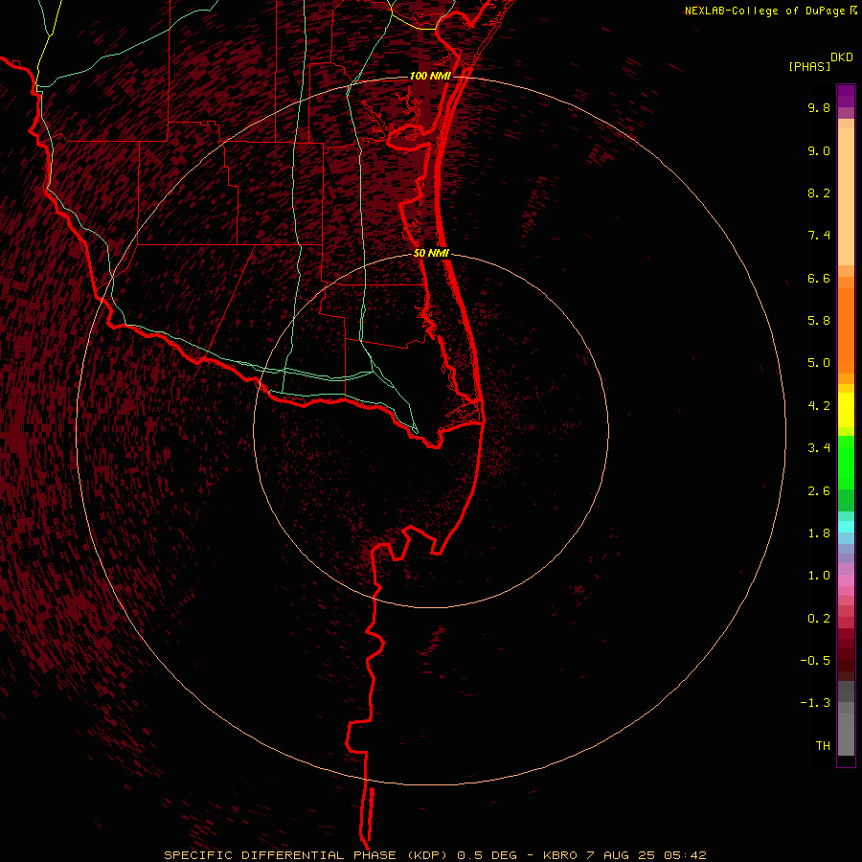Click the 100 NMI range ring label
Image resolution: width=862 pixels, height=862 pixels.
pos(430,76)
